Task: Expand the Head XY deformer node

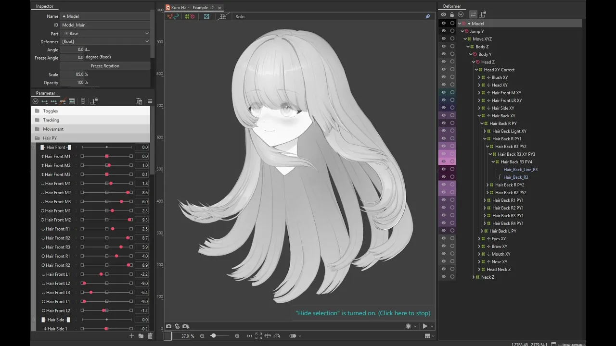Action: 479,85
